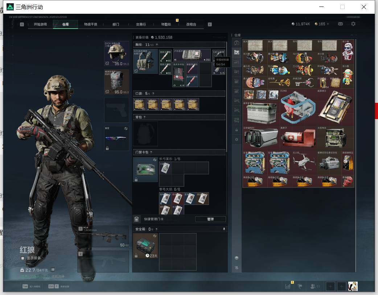Select the first warehouse category icon in sidebar

point(237,43)
